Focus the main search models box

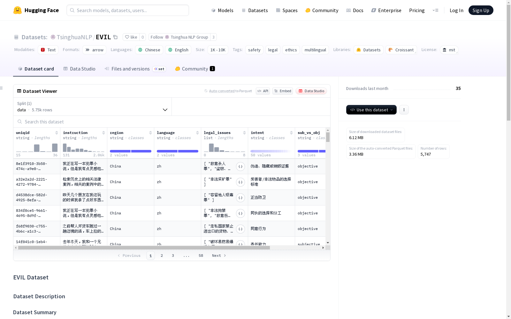click(128, 10)
